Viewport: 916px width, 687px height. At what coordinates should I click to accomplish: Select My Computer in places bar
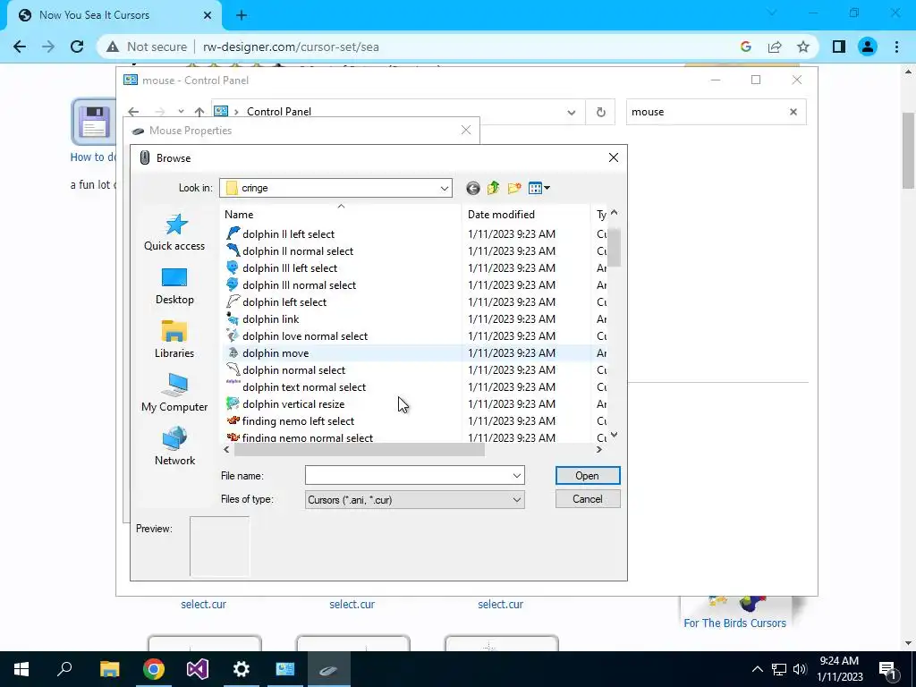(x=174, y=394)
